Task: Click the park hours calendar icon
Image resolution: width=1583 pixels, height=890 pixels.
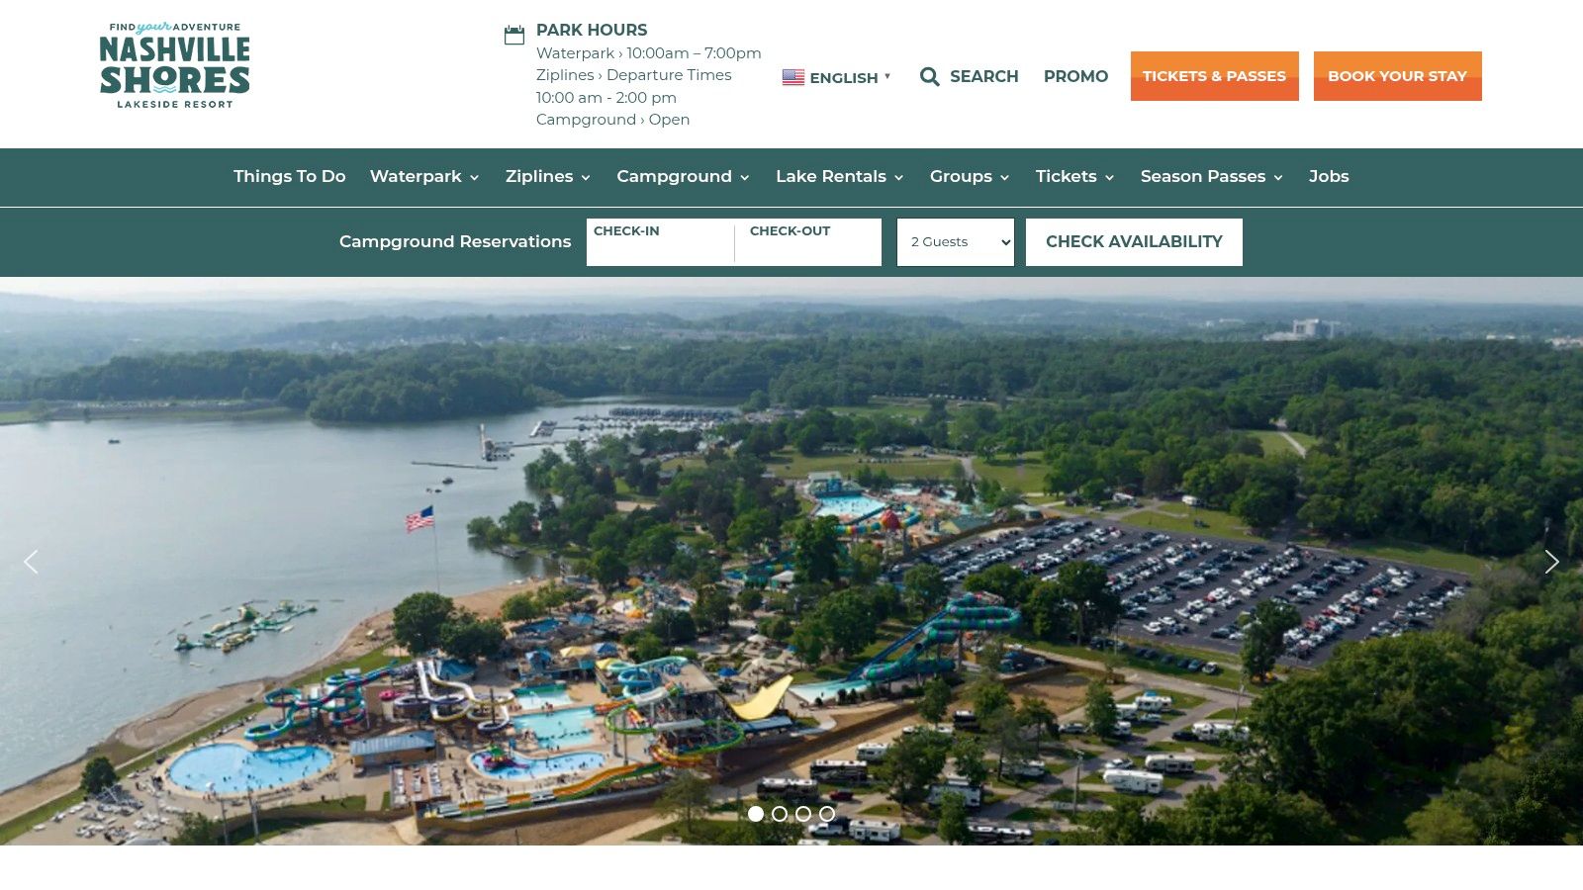Action: click(514, 36)
